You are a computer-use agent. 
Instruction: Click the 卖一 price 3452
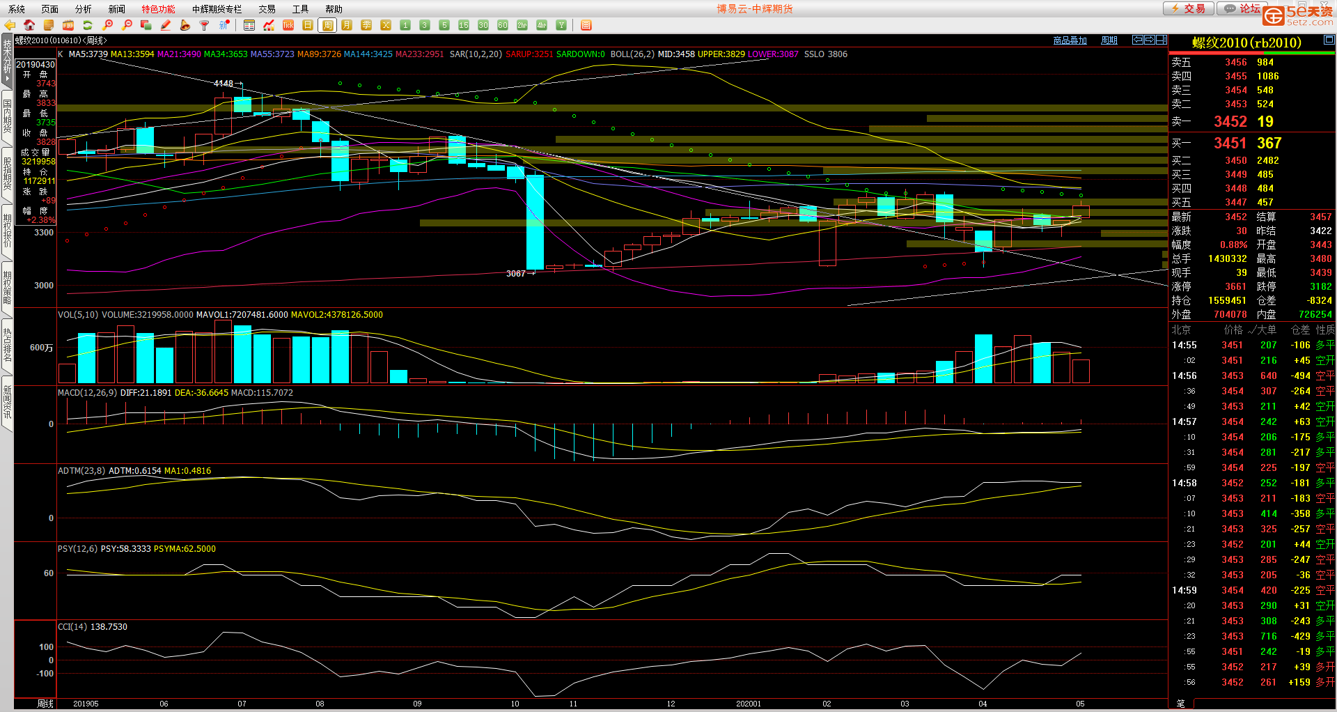click(x=1230, y=121)
